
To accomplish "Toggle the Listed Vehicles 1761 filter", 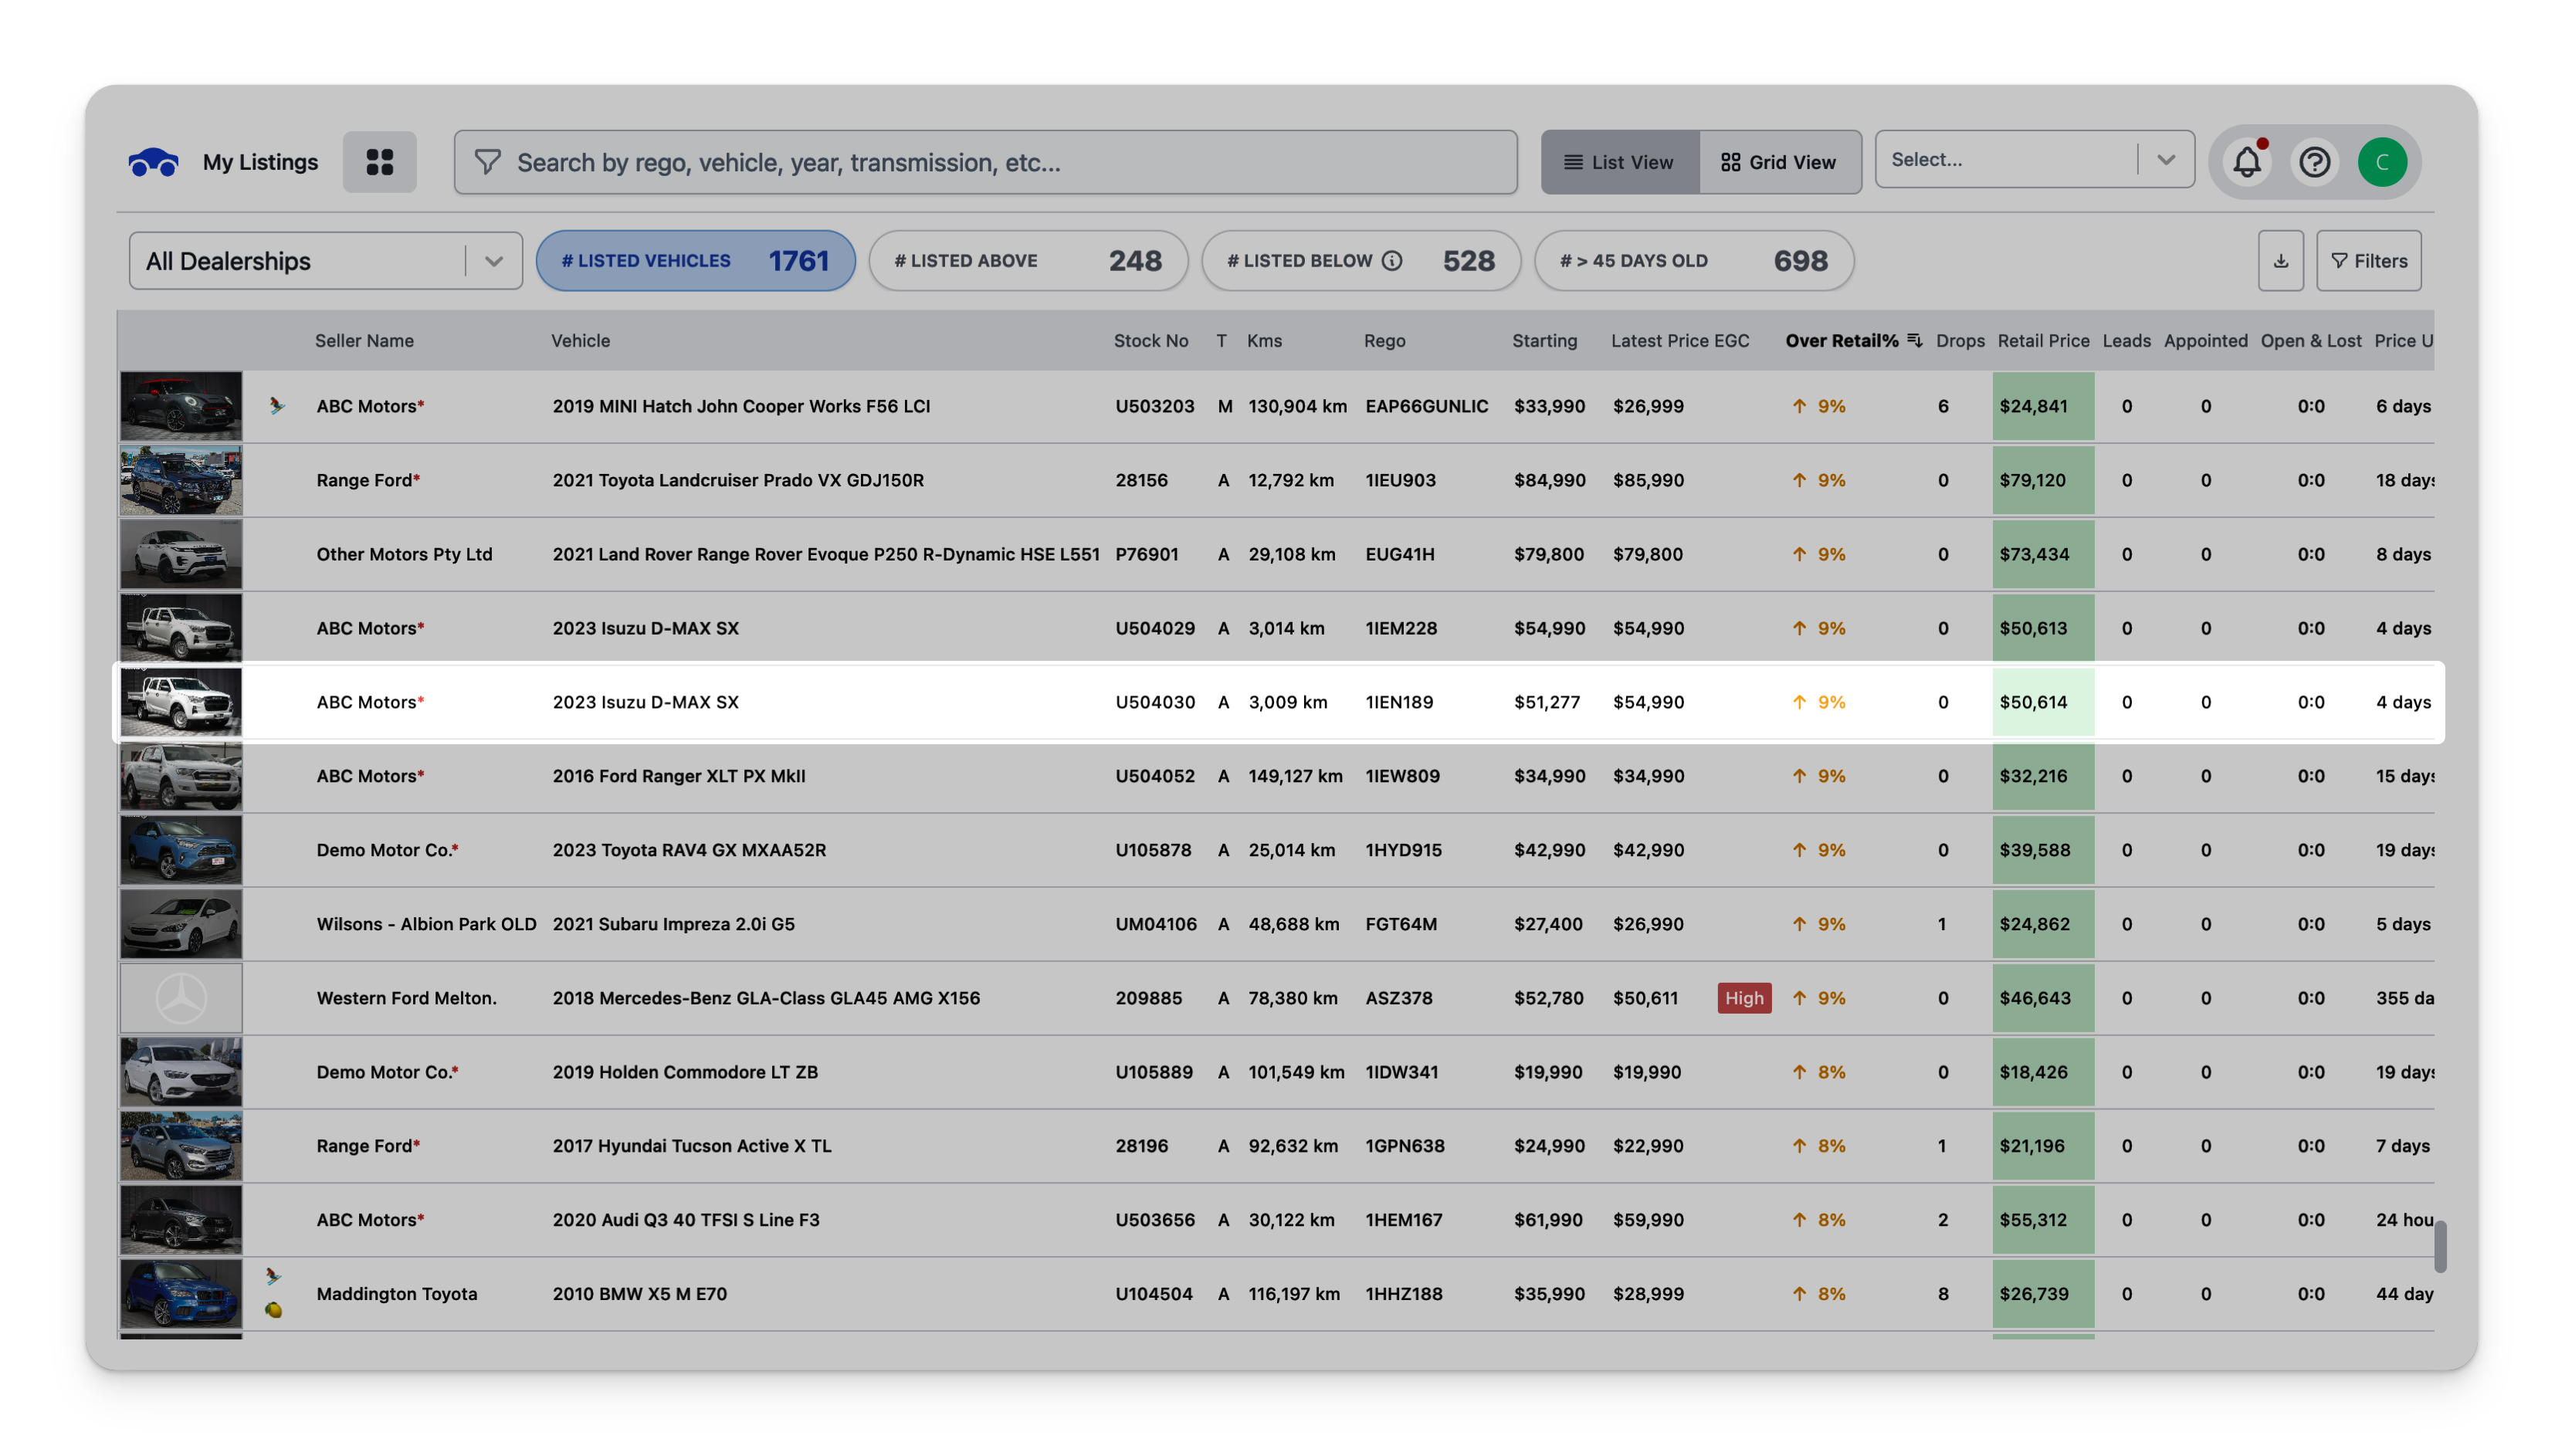I will [x=695, y=261].
